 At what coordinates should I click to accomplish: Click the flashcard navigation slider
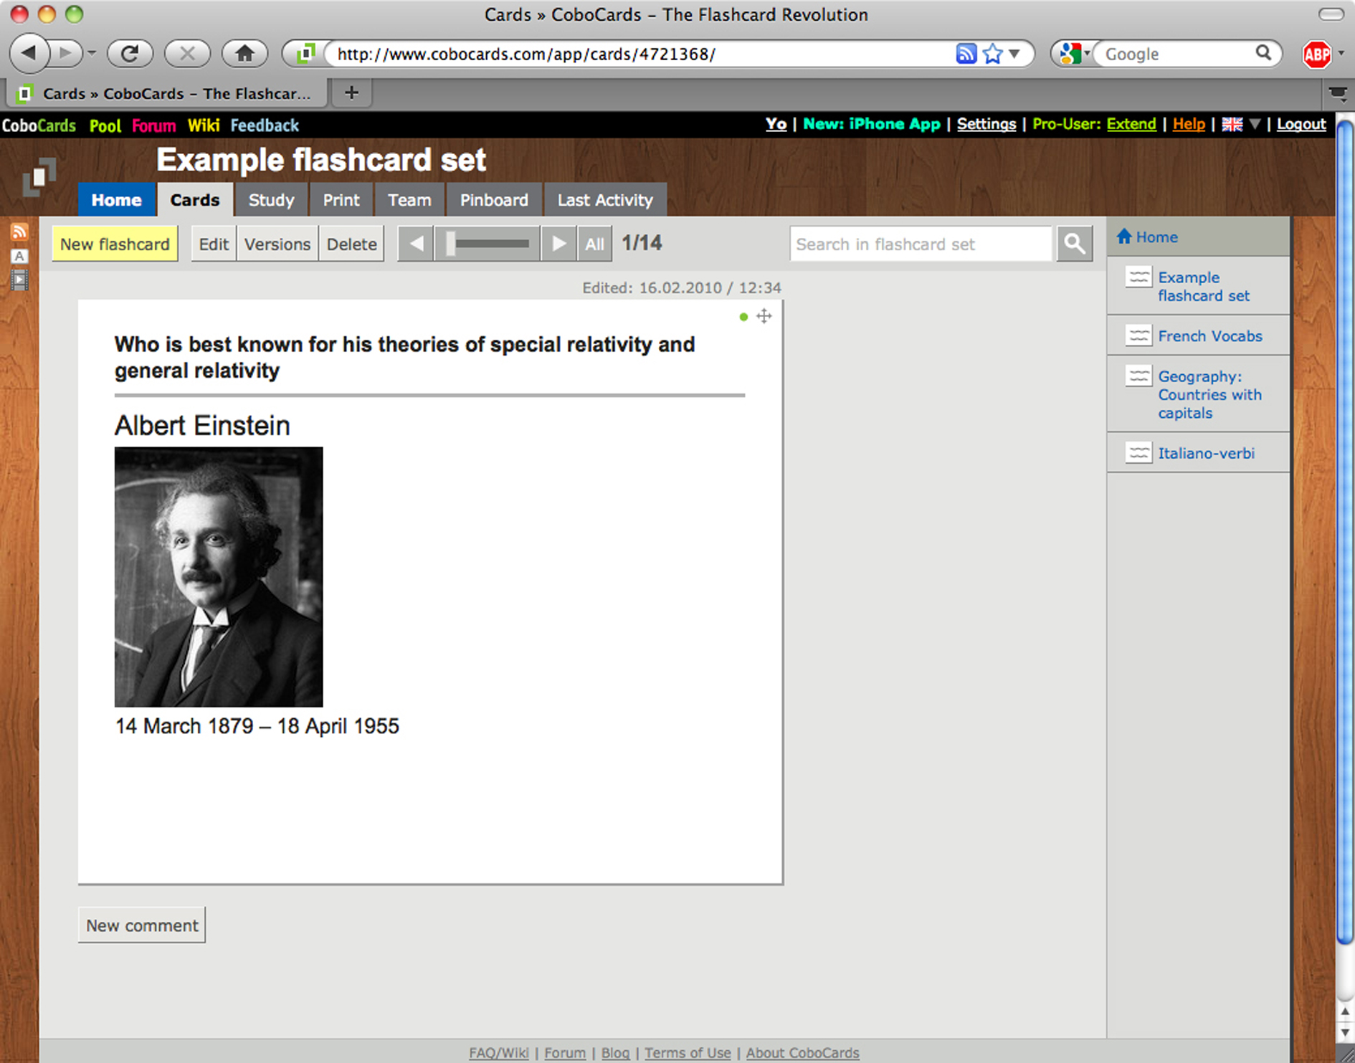(488, 244)
